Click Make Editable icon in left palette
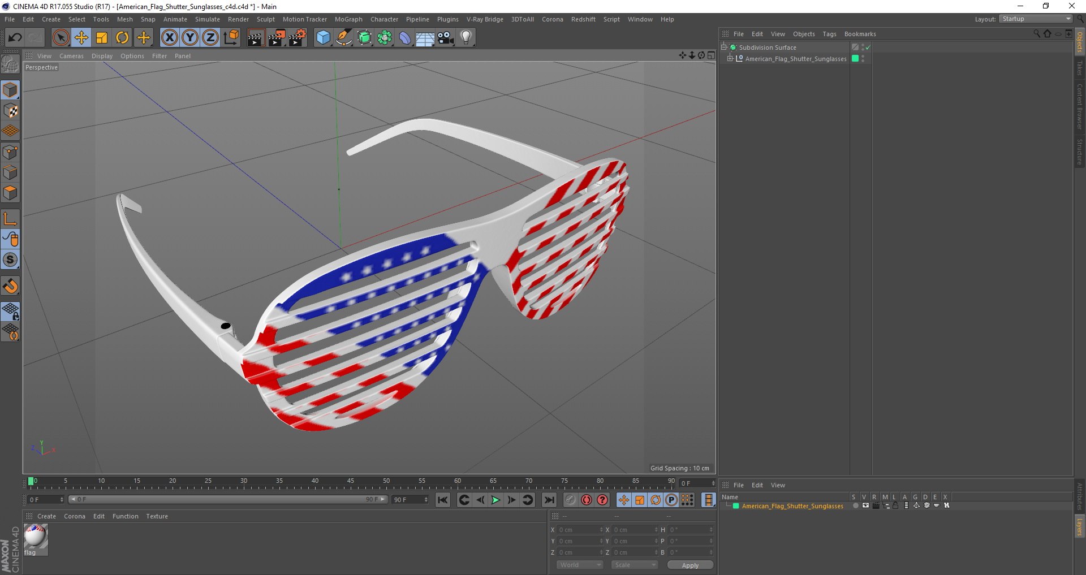Image resolution: width=1086 pixels, height=575 pixels. click(x=10, y=64)
